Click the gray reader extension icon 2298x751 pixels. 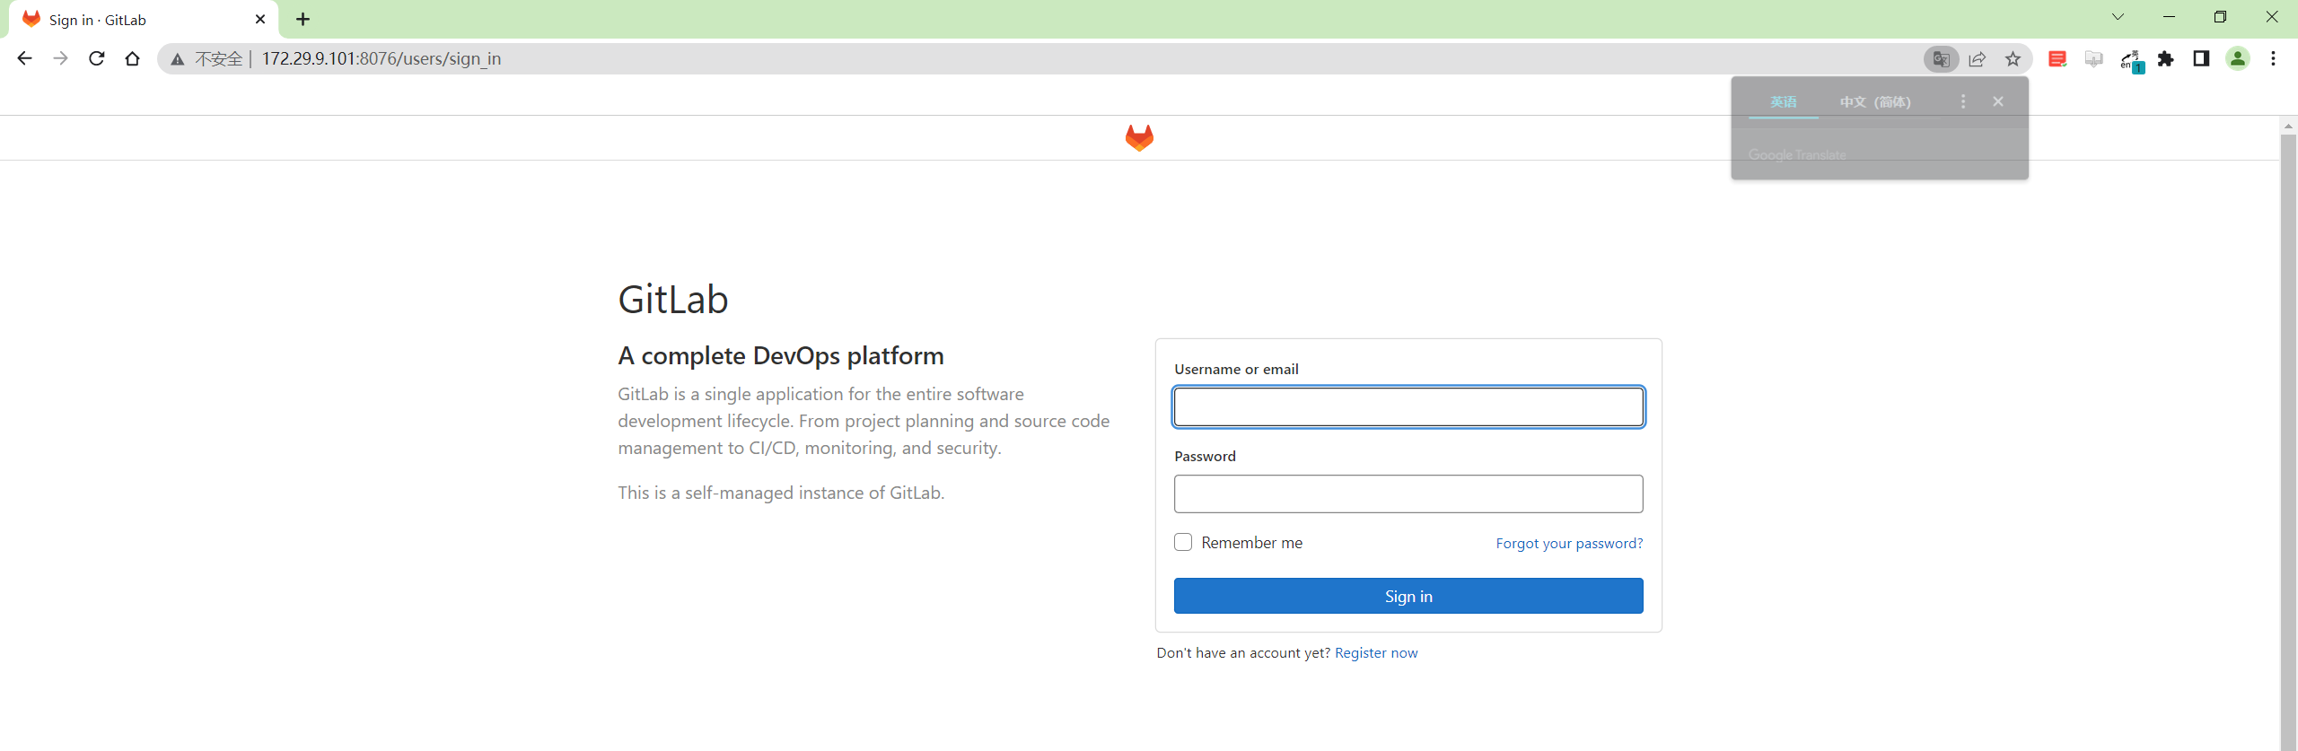(x=2093, y=59)
